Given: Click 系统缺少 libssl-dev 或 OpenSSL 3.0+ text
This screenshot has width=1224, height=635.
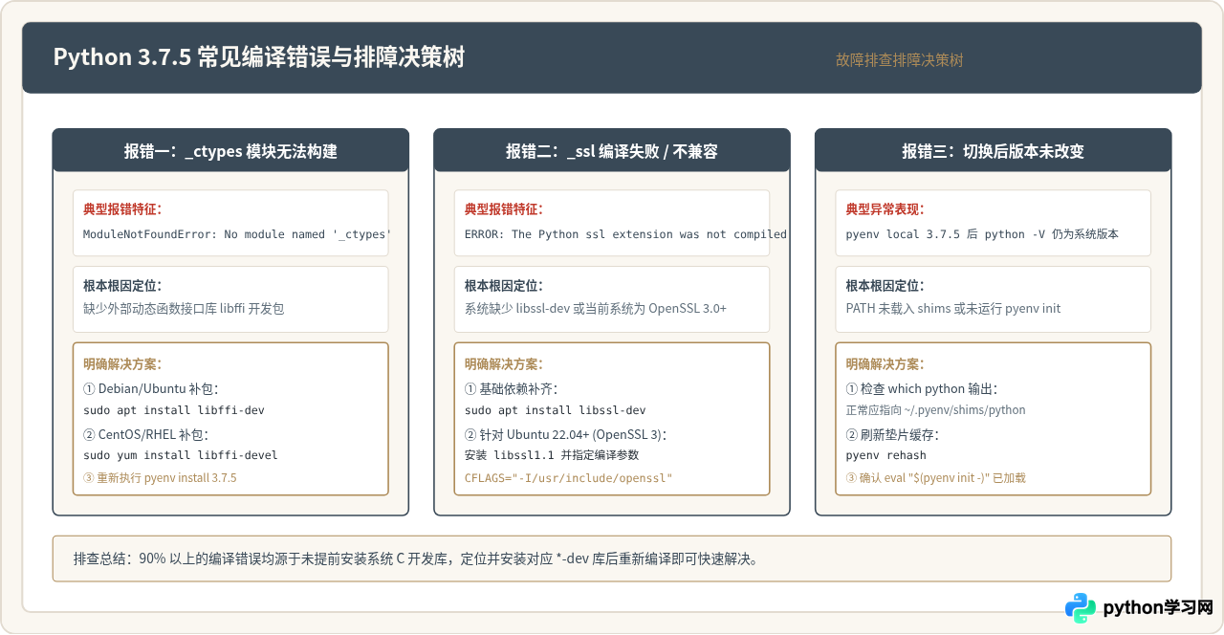Looking at the screenshot, I should click(x=596, y=308).
